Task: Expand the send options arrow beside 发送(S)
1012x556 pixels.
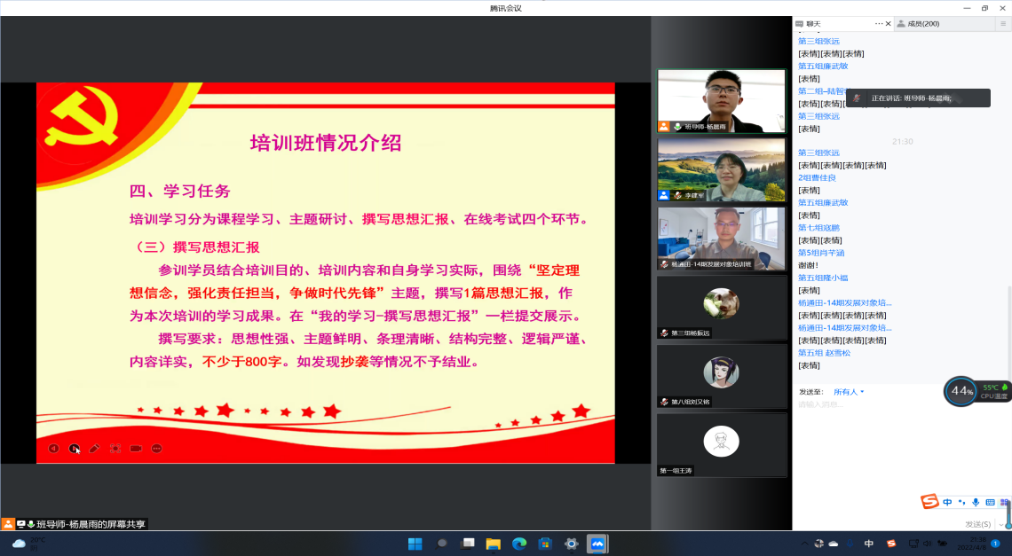Action: 1001,524
